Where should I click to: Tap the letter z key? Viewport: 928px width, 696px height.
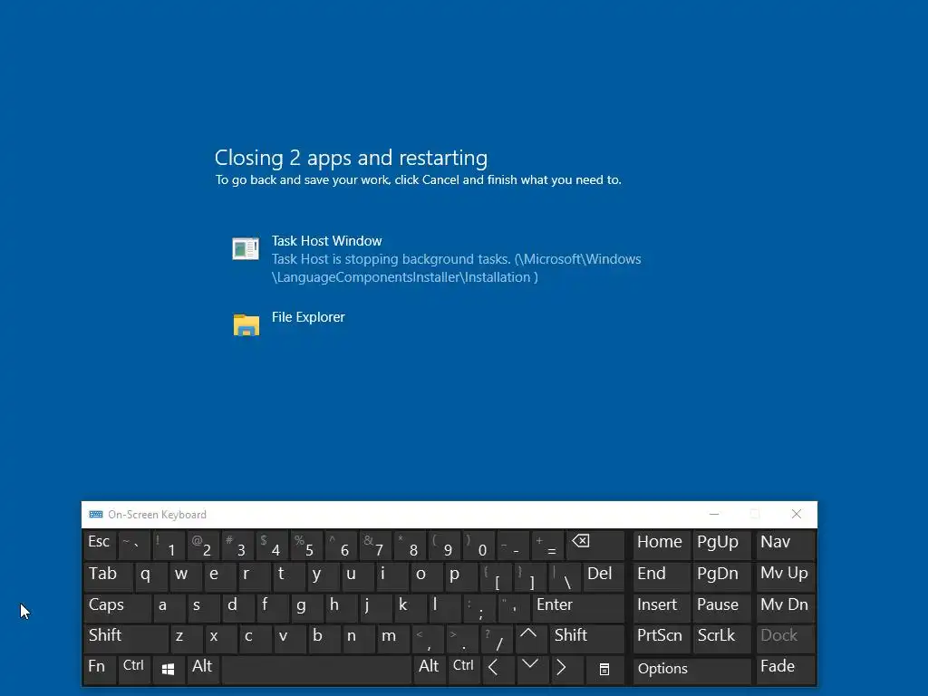pyautogui.click(x=186, y=638)
